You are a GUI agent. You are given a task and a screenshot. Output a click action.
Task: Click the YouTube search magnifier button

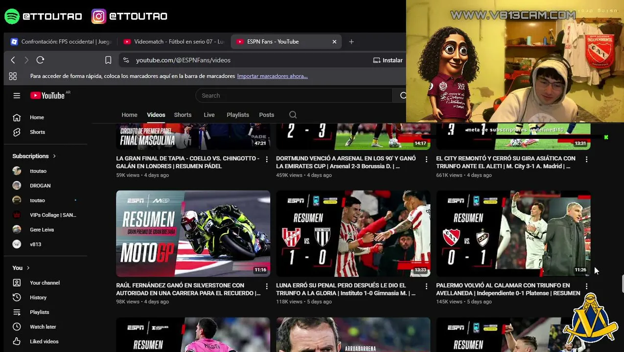(x=403, y=95)
